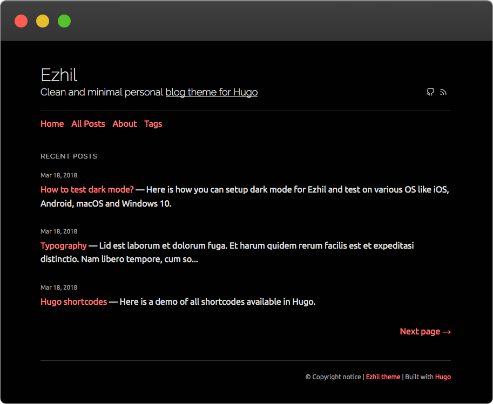Screen dimensions: 493x404
Task: Open the Copyright notice link
Action: coord(333,376)
